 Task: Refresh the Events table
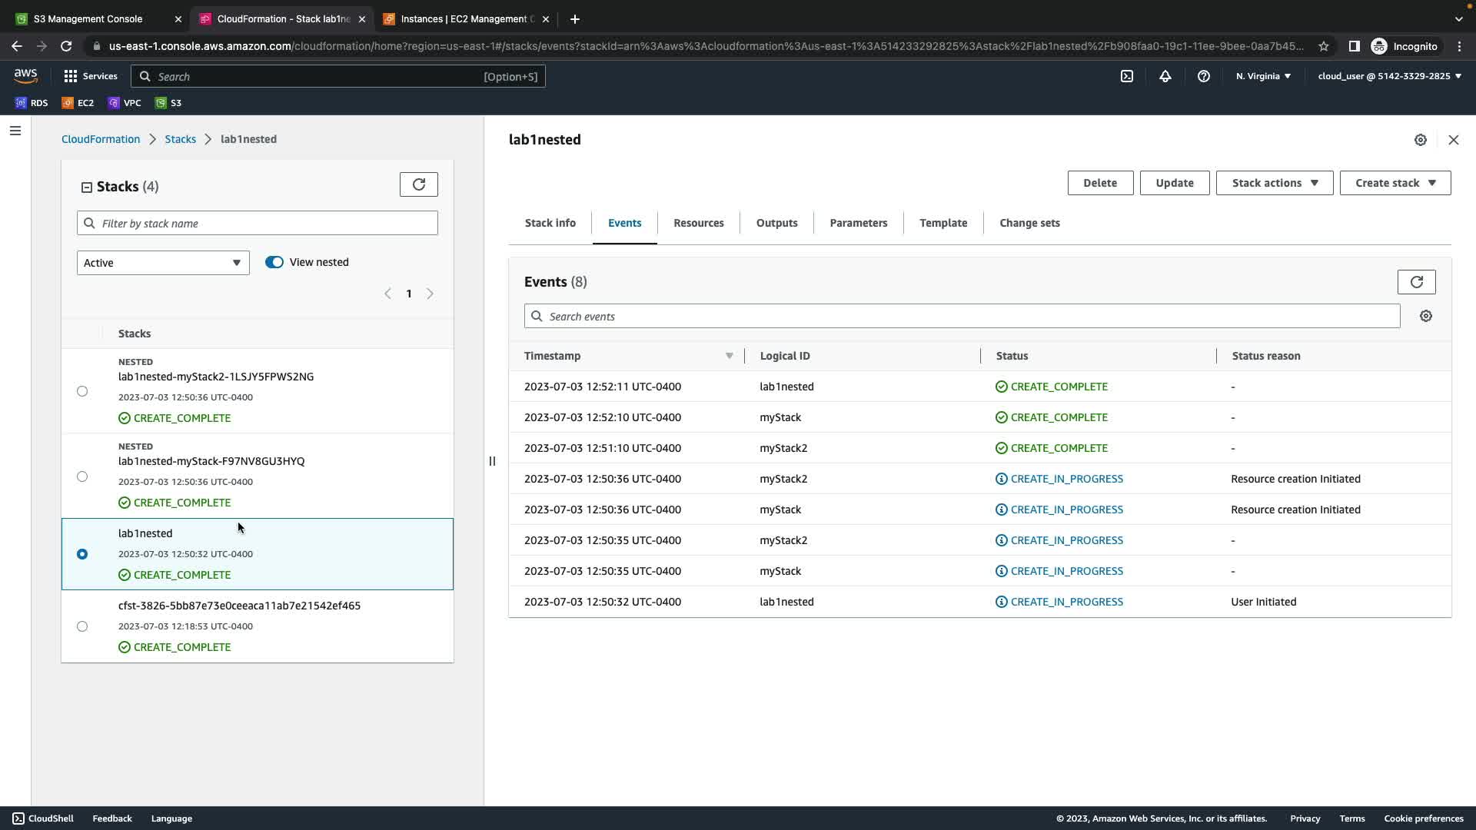tap(1416, 282)
